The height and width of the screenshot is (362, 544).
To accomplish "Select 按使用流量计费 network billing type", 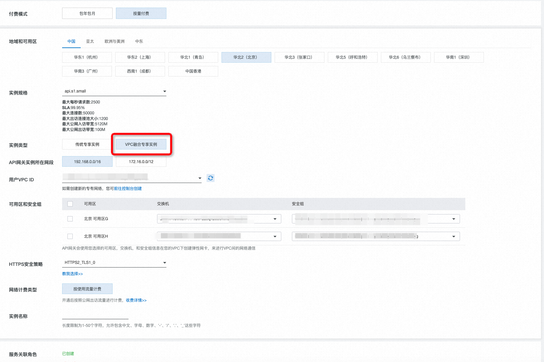I will tap(87, 289).
